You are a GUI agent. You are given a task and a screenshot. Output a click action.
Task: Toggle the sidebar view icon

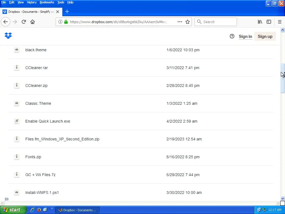(269, 22)
